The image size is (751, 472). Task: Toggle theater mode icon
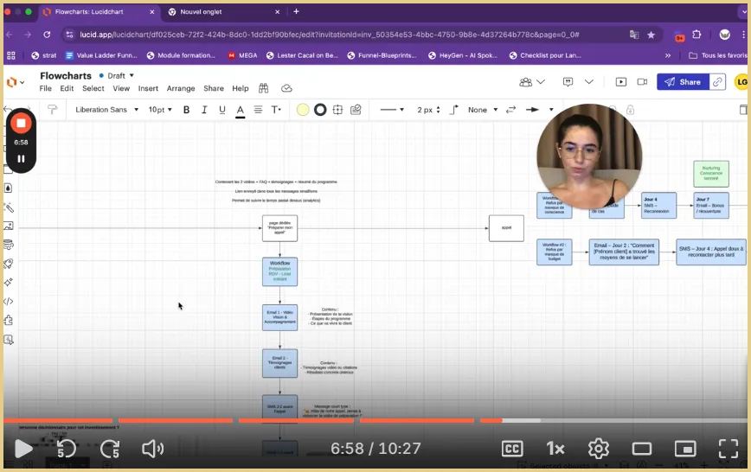(642, 449)
